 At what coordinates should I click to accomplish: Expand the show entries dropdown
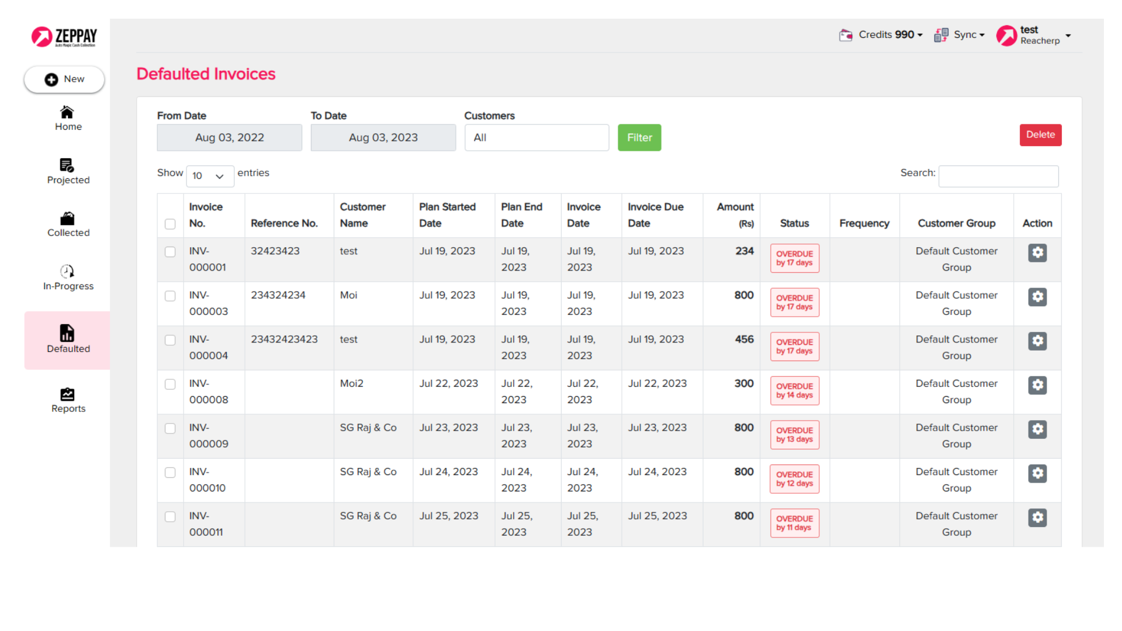click(x=210, y=176)
